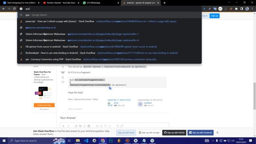Image resolution: width=256 pixels, height=144 pixels.
Task: Click the white circular extension icon
Action: point(220,9)
